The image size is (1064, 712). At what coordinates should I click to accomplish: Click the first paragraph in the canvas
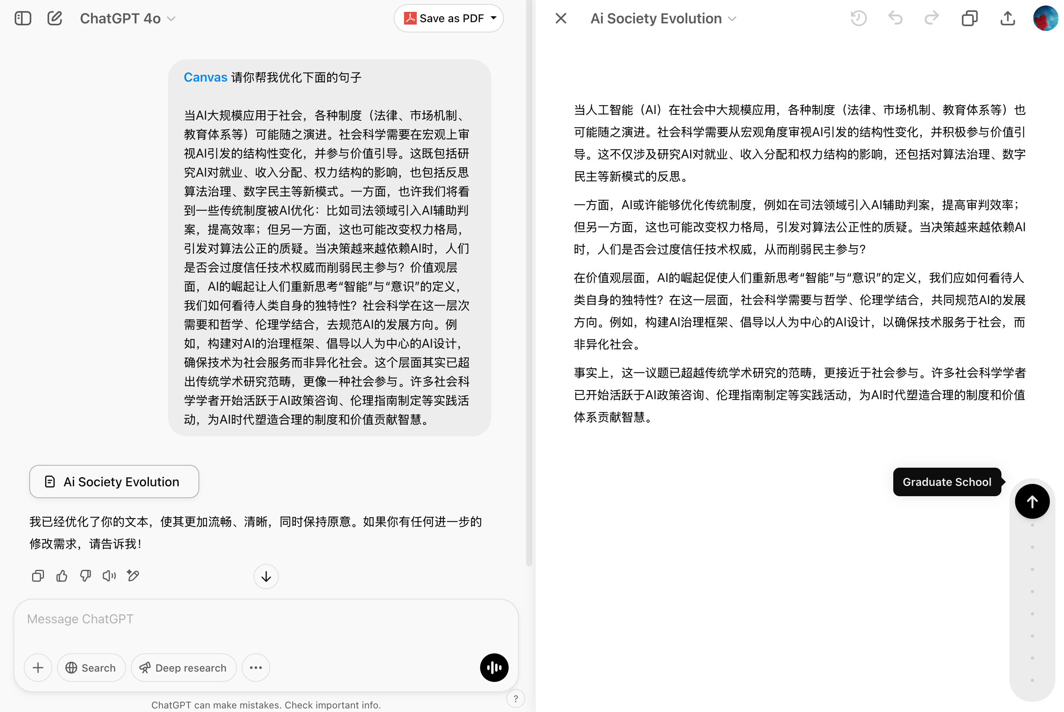pyautogui.click(x=799, y=143)
